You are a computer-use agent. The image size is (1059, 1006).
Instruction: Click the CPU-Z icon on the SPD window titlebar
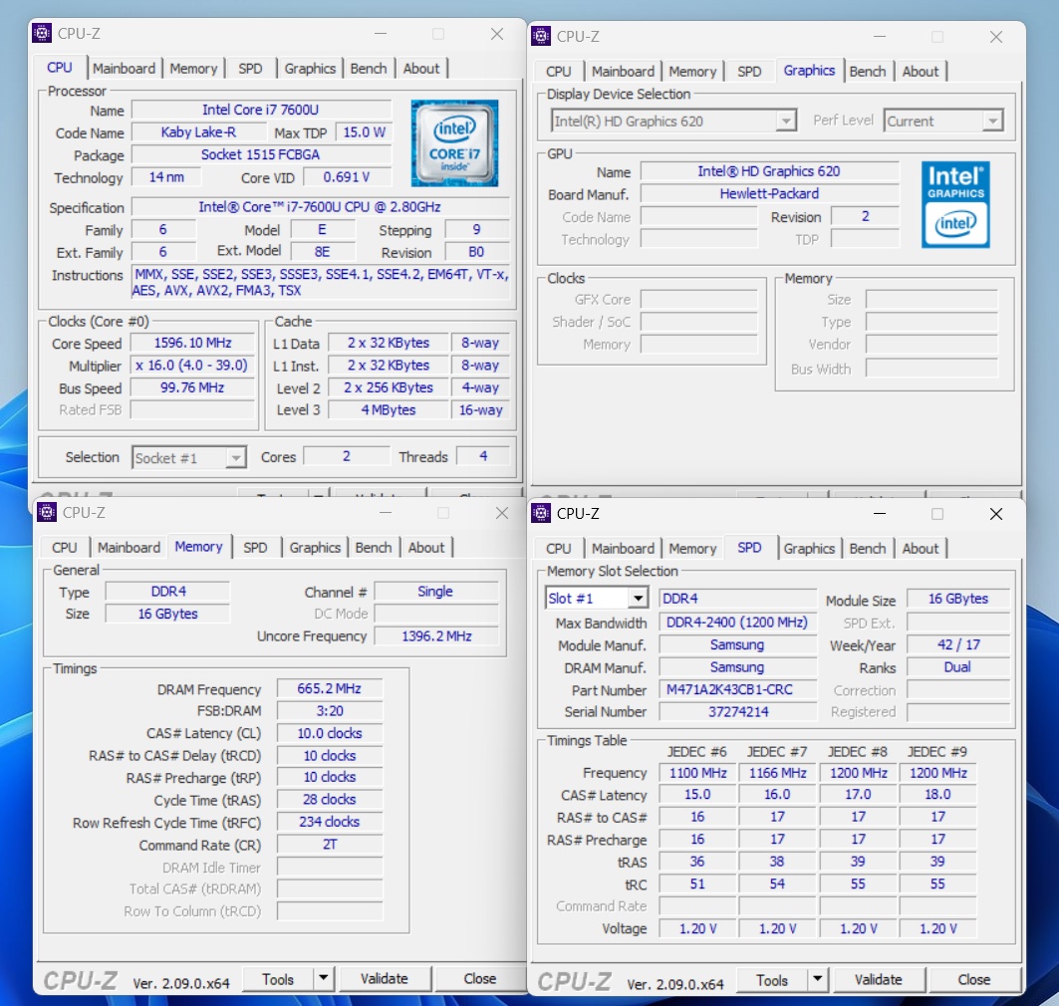point(541,514)
